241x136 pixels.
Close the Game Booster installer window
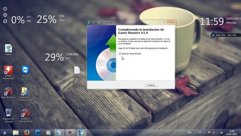(171, 22)
